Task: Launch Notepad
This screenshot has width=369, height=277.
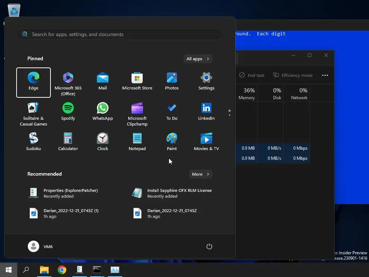Action: click(137, 142)
